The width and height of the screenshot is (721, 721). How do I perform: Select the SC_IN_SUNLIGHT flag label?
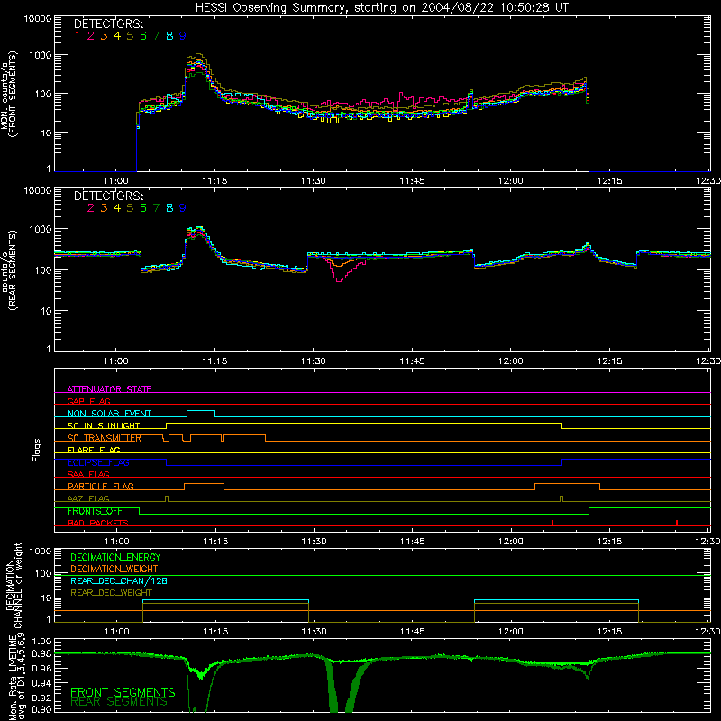pos(104,425)
